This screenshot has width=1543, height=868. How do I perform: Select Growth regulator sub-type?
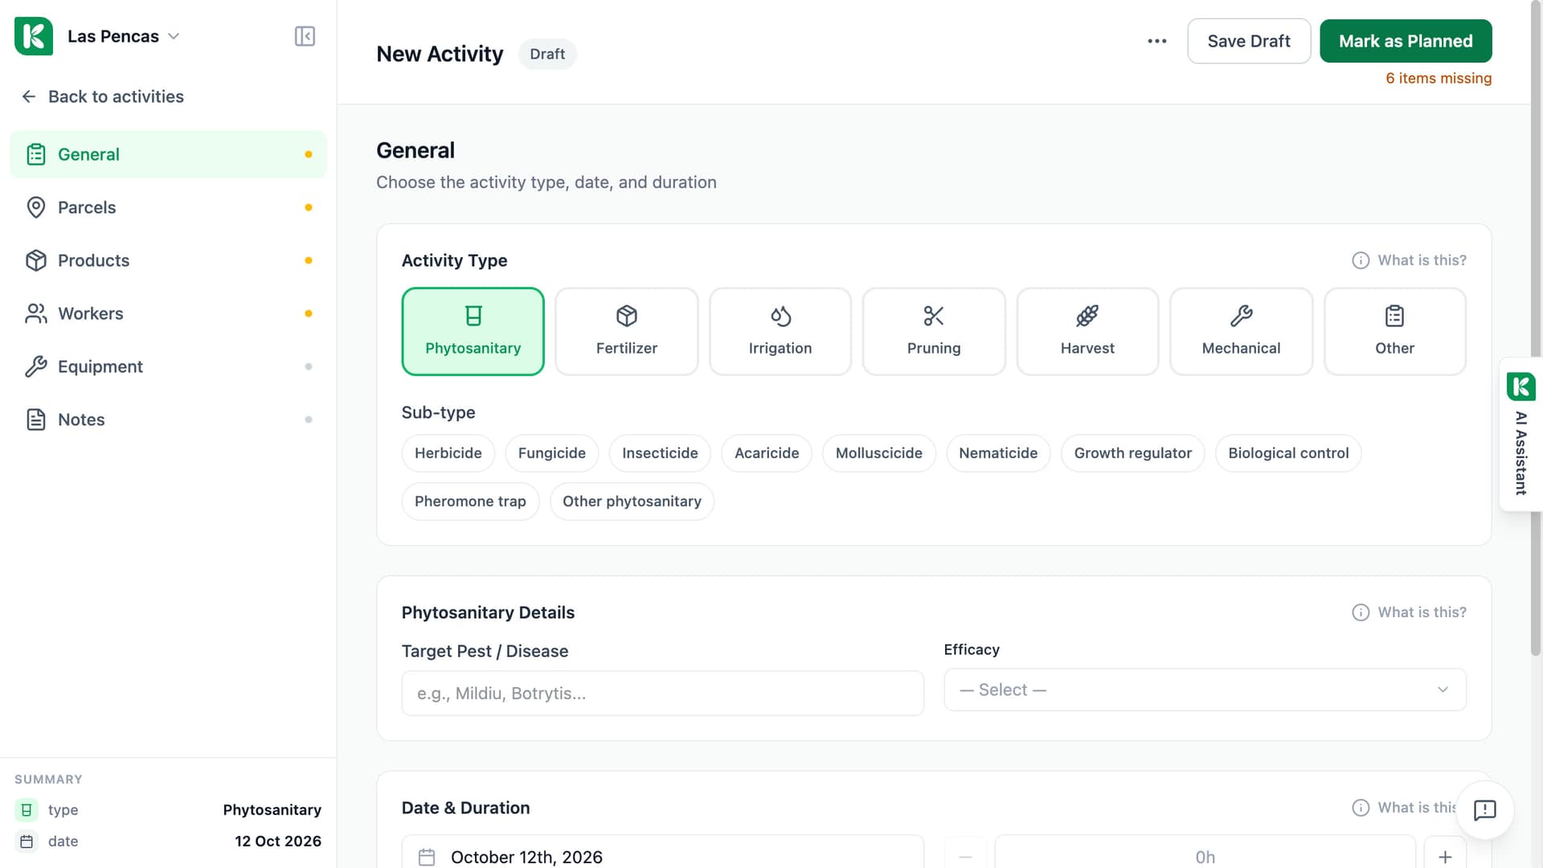1132,453
